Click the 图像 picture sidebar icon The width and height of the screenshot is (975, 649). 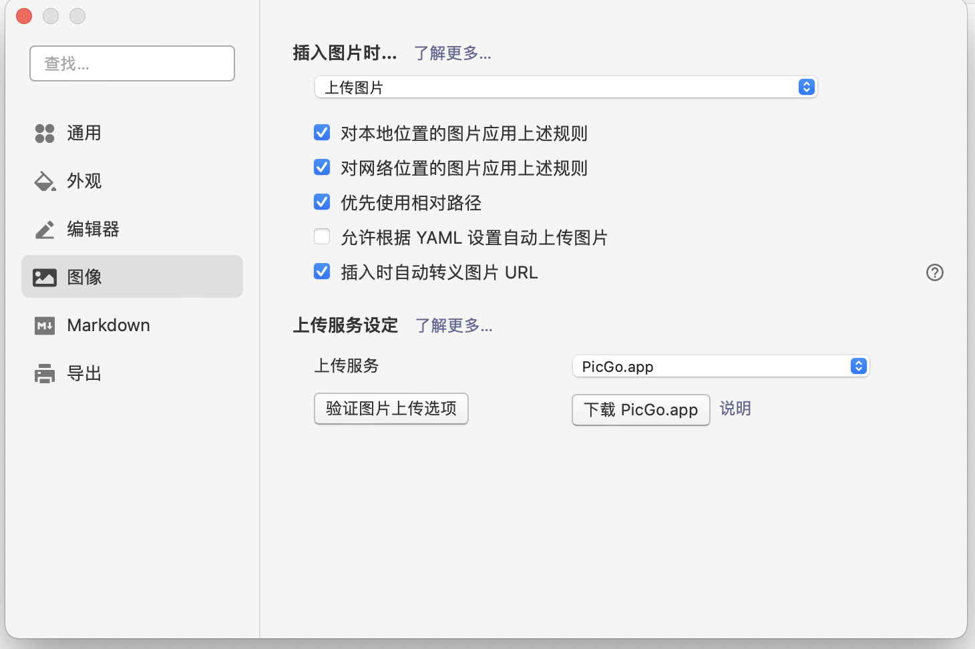click(x=45, y=277)
